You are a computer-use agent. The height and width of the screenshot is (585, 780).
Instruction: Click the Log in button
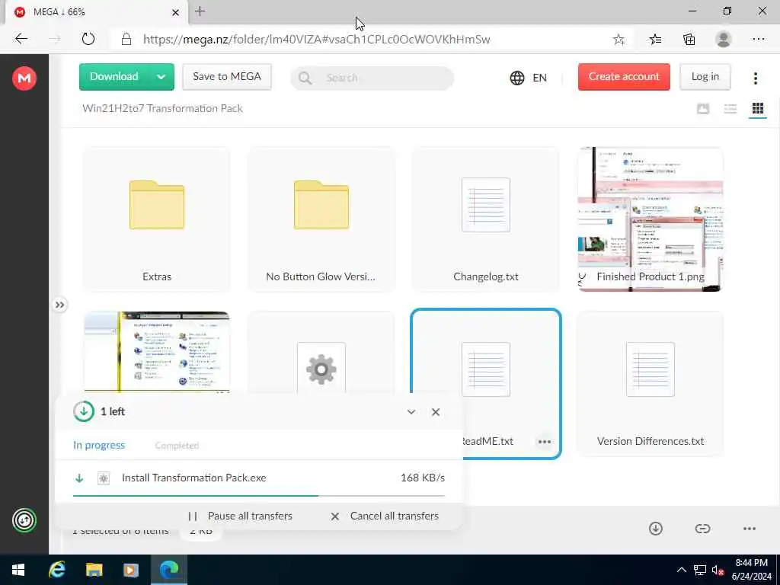click(705, 77)
